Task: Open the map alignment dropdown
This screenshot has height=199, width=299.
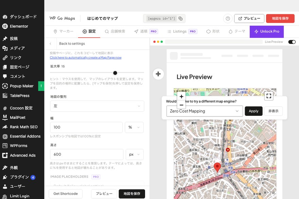Action: click(x=97, y=106)
